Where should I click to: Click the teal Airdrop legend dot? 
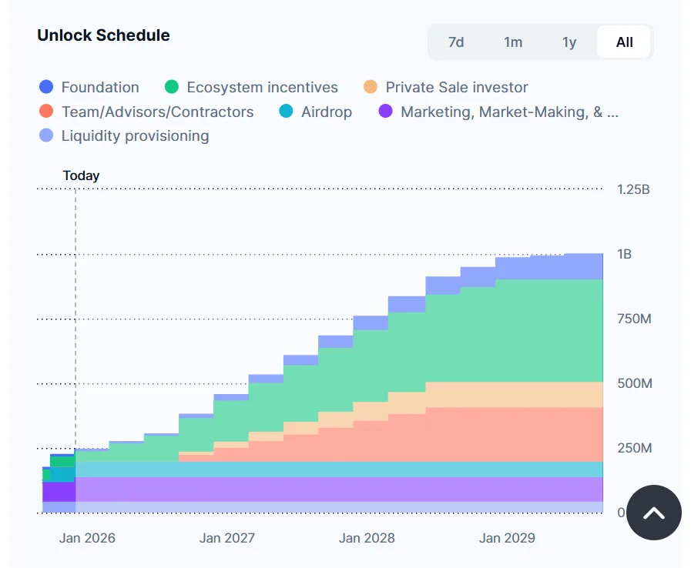tap(286, 112)
